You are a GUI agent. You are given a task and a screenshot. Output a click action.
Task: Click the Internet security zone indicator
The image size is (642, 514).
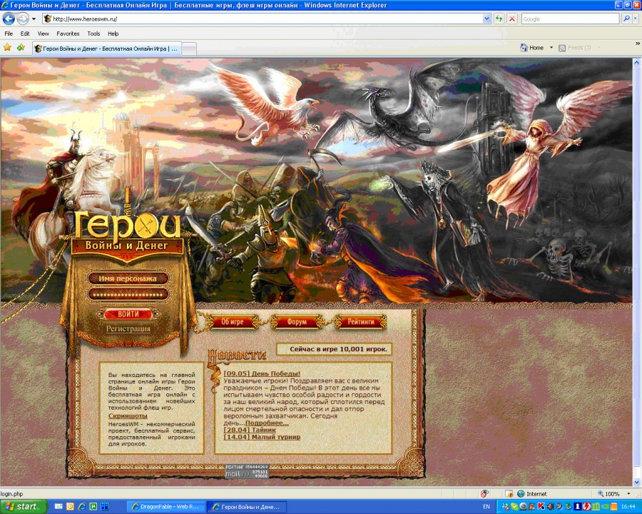(532, 493)
